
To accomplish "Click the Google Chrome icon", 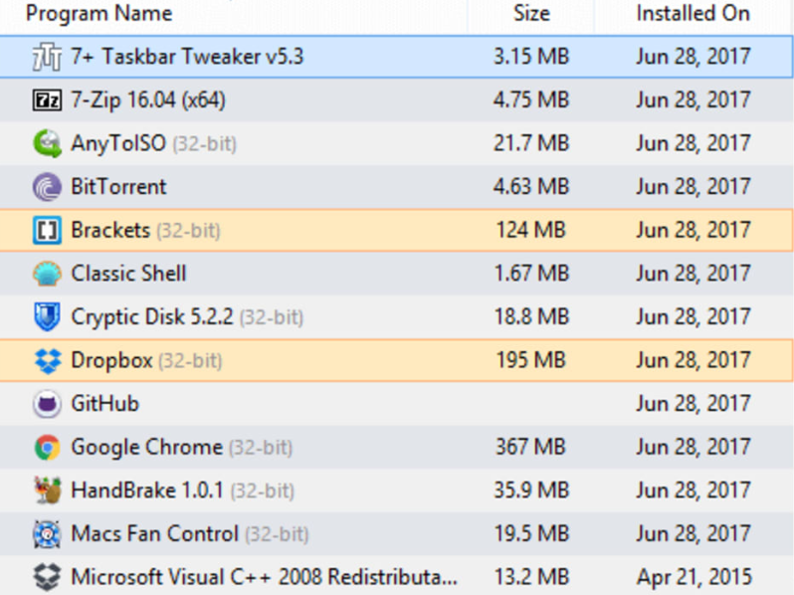I will [47, 448].
